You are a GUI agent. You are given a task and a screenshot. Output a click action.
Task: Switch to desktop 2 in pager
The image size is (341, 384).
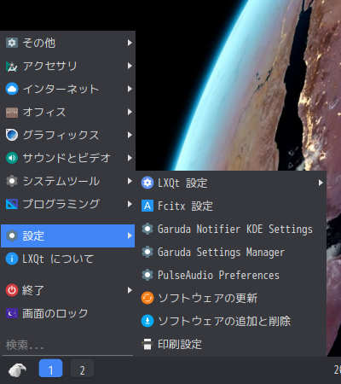[82, 368]
